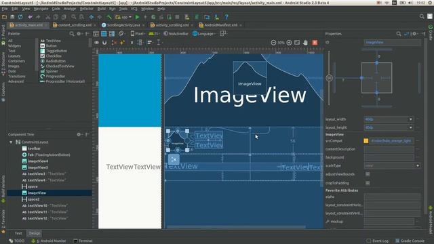Open the Event Log
This screenshot has width=434, height=244.
[378, 241]
